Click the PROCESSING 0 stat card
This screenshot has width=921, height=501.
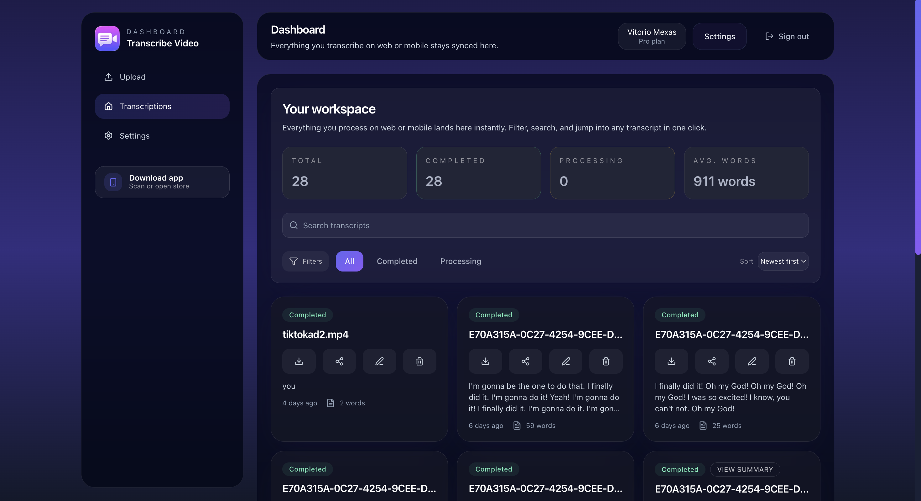pos(612,173)
